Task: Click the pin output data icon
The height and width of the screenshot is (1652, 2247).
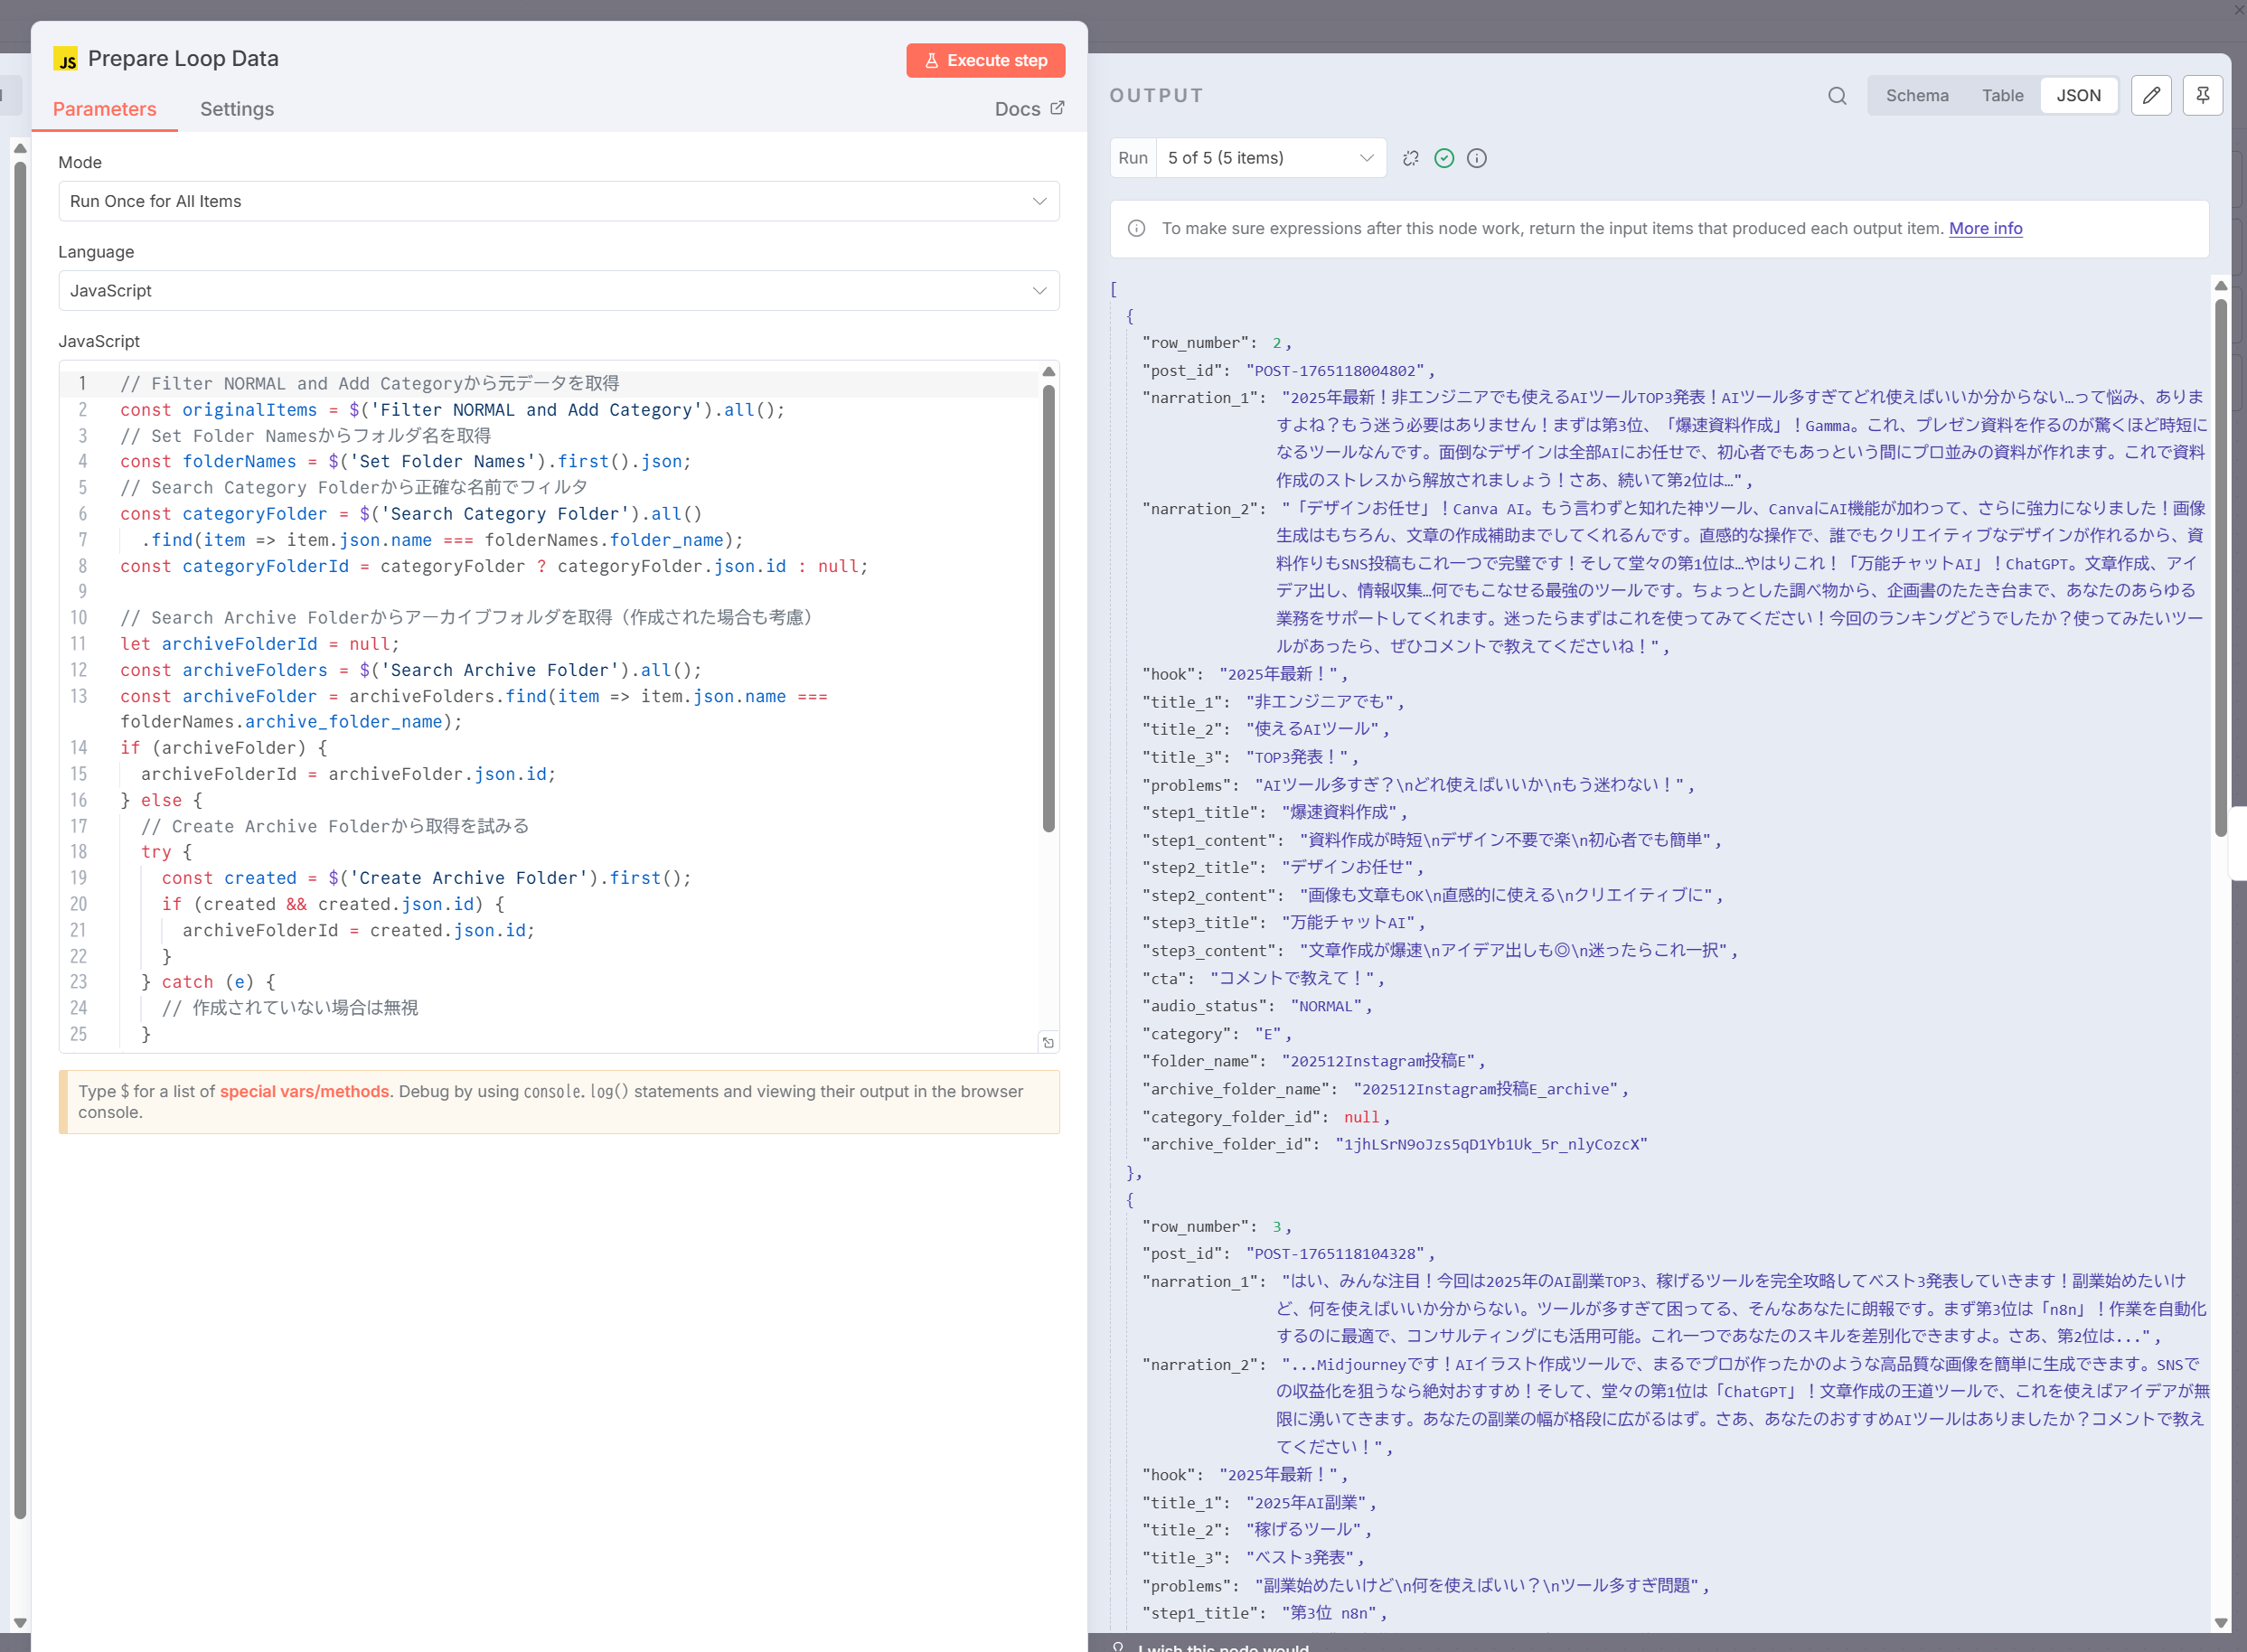Action: [x=2202, y=96]
